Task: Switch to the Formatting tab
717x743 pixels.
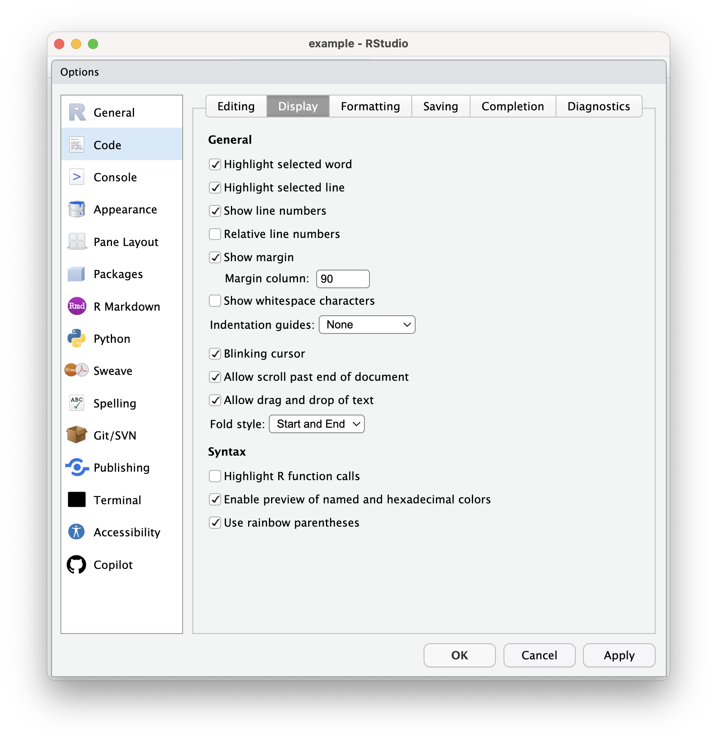Action: [x=370, y=107]
